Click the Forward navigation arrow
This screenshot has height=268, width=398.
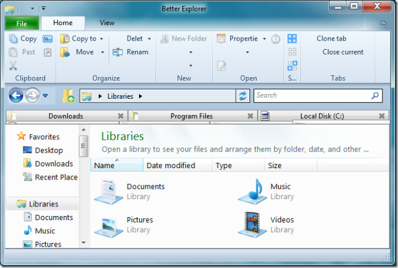32,96
